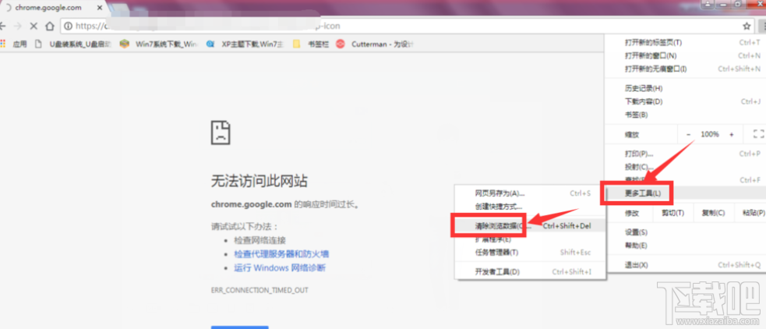Image resolution: width=766 pixels, height=329 pixels.
Task: Open 开发者工具(D) from the submenu
Action: (x=530, y=272)
